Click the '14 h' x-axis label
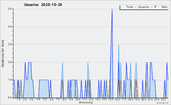171x105 pixels. pyautogui.click(x=104, y=99)
